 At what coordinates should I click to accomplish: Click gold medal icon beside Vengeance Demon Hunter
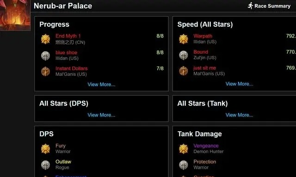(184, 149)
